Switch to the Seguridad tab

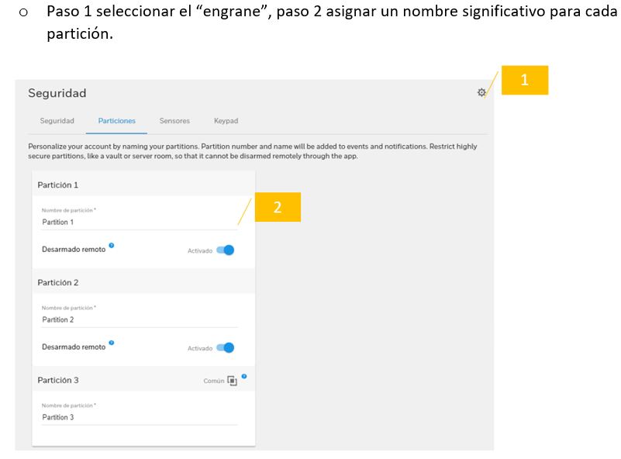tap(57, 121)
